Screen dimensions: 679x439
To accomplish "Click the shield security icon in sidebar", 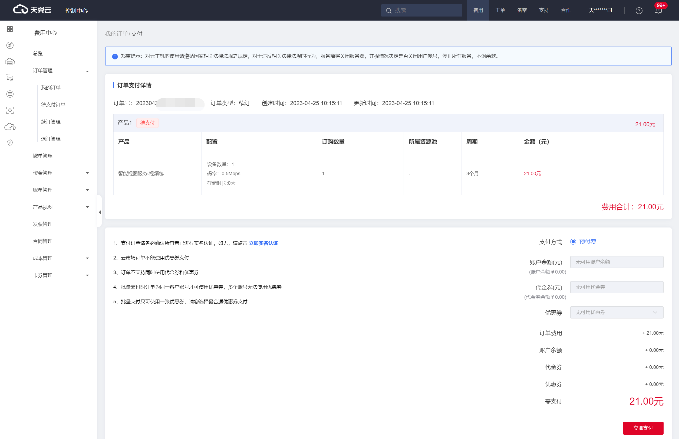I will [10, 143].
